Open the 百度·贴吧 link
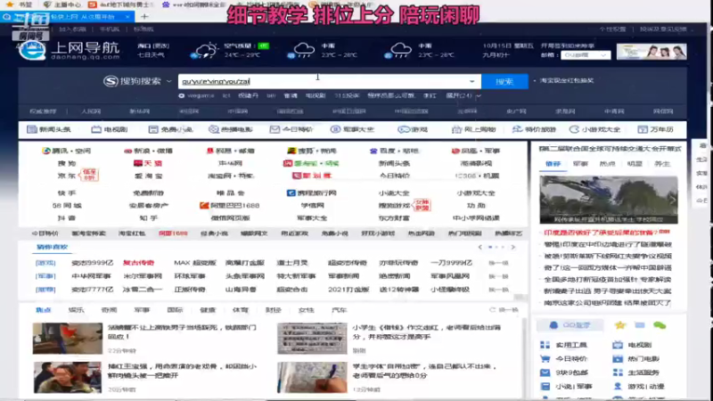This screenshot has height=401, width=713. point(394,151)
